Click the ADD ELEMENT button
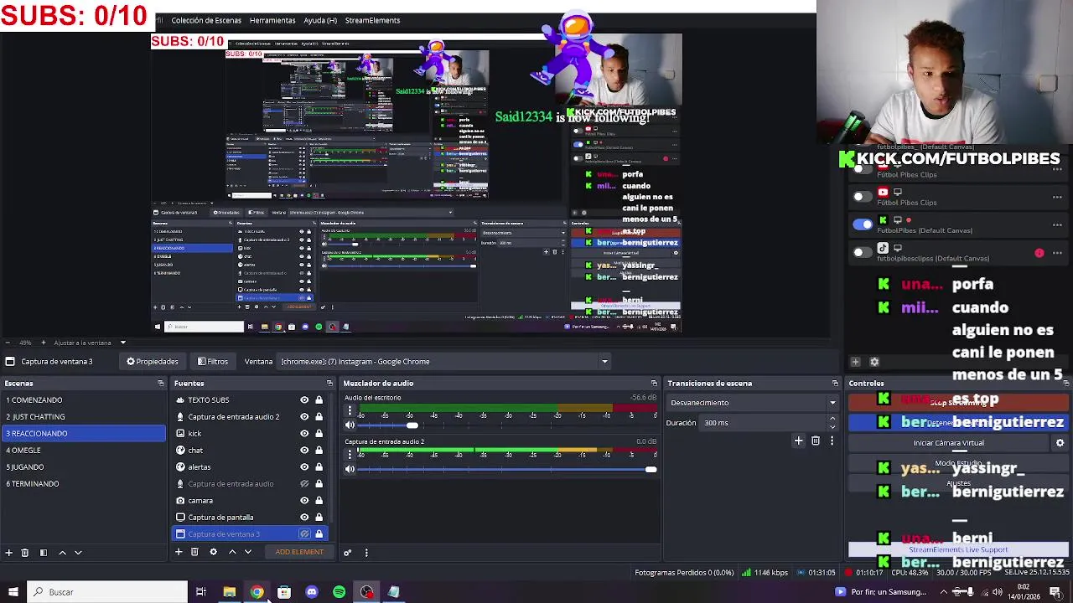 (299, 552)
